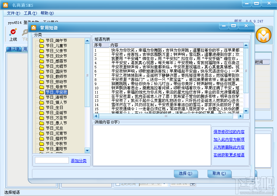Click the 添加分类 link
This screenshot has height=196, width=277.
(x=79, y=161)
